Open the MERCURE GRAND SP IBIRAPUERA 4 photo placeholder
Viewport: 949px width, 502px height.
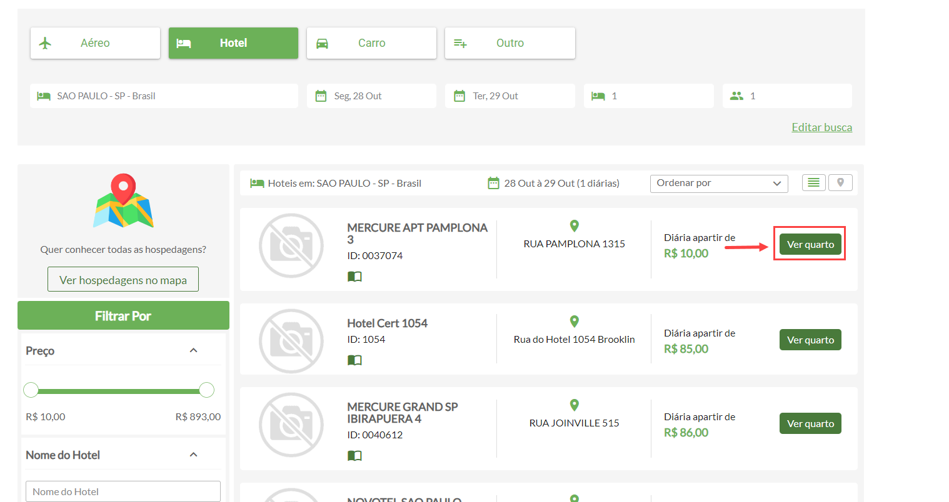tap(291, 425)
